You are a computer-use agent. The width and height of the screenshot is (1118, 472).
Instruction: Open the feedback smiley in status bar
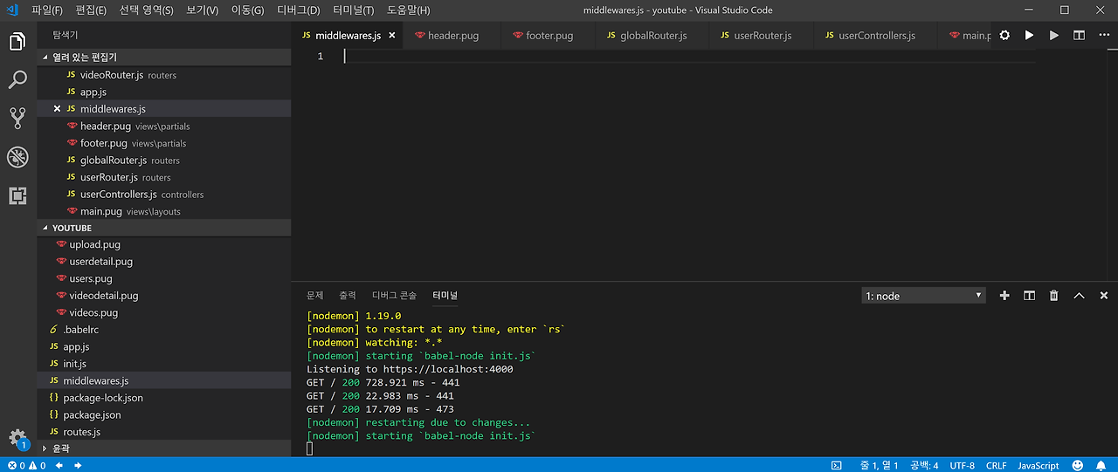(x=1078, y=465)
